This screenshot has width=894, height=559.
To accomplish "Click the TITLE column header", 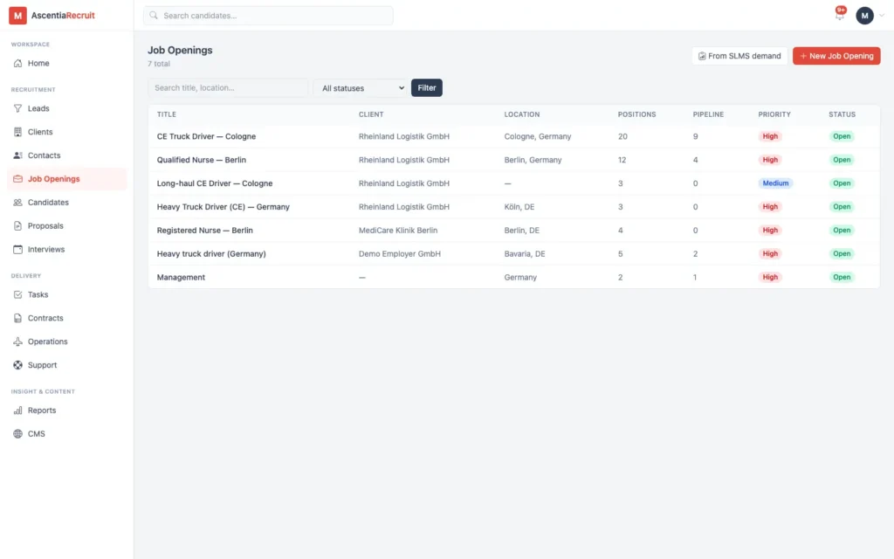I will [167, 114].
